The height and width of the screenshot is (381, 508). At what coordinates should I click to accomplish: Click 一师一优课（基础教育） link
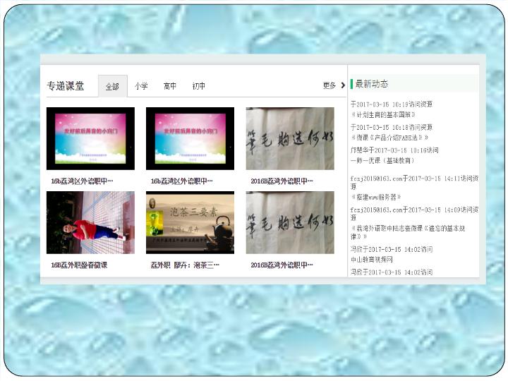click(x=387, y=160)
